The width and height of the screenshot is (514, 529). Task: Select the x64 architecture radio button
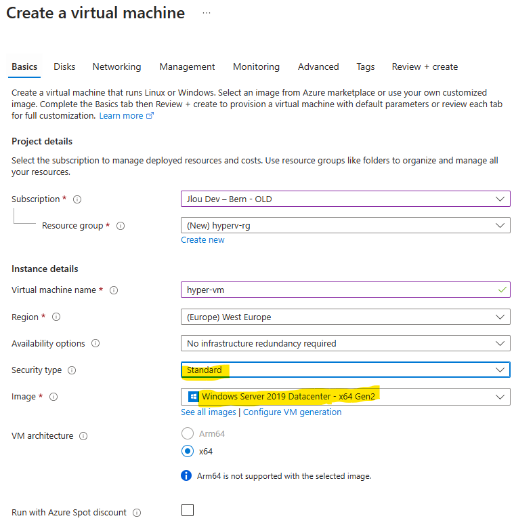[187, 451]
